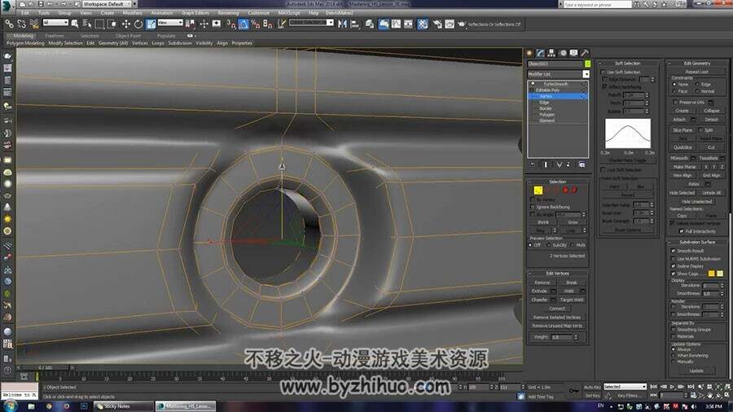Screen dimensions: 733x412
Task: Toggle Angle Snap in the toolbar
Action: click(244, 24)
